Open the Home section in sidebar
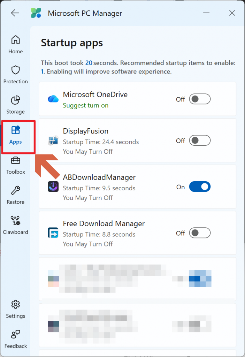The width and height of the screenshot is (245, 357). point(15,45)
